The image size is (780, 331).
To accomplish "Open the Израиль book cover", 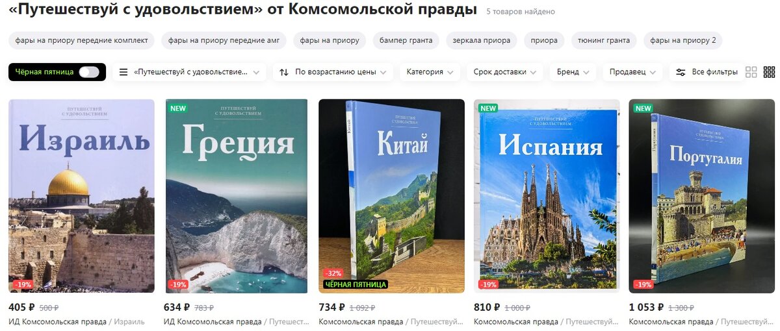I will [81, 196].
